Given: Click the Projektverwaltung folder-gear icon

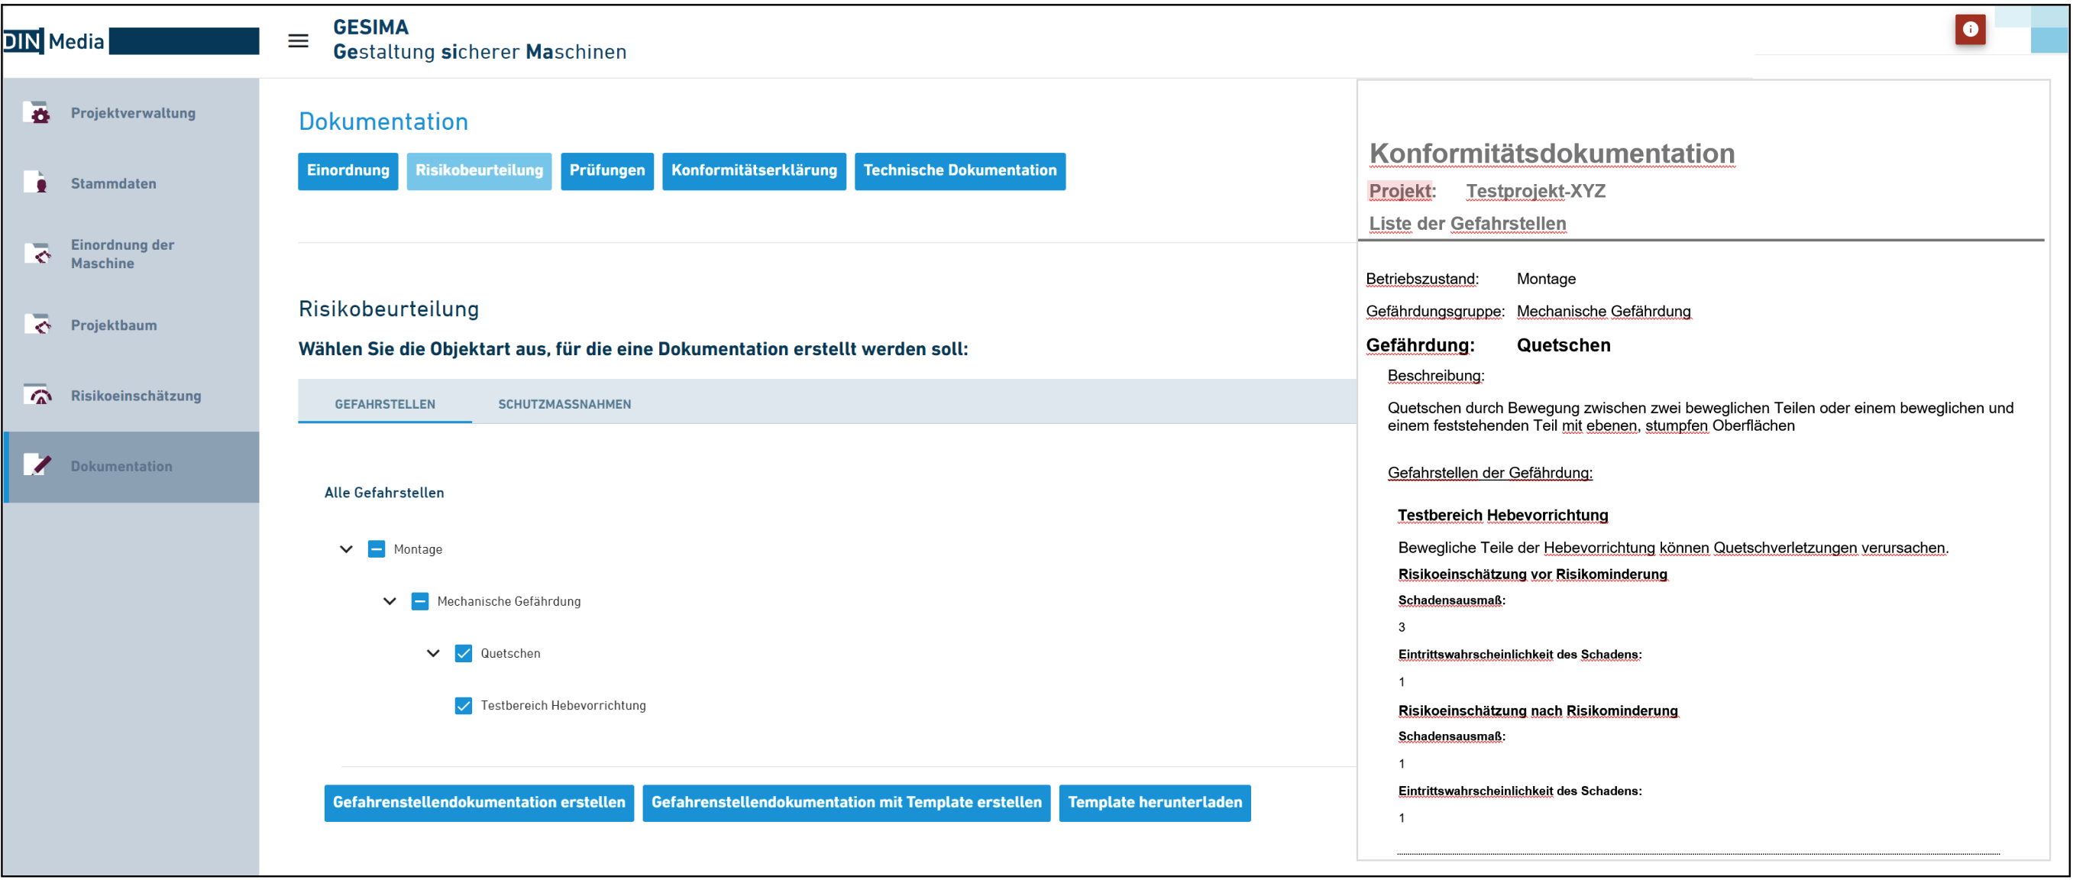Looking at the screenshot, I should [37, 113].
